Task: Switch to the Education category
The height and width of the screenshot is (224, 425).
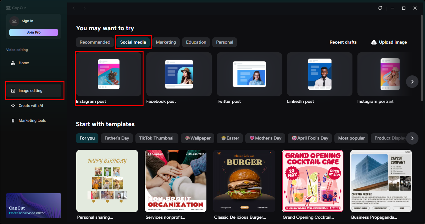Action: tap(196, 42)
